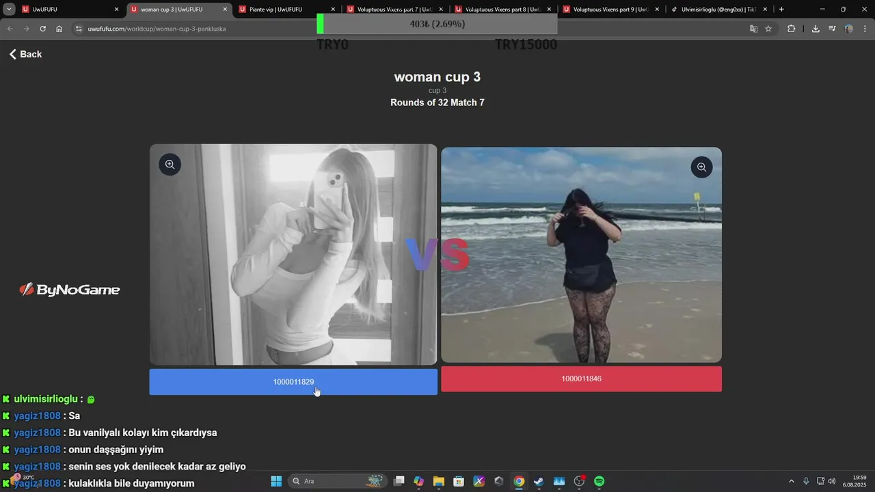Select the left mirror selfie picture
The image size is (875, 492).
click(293, 254)
